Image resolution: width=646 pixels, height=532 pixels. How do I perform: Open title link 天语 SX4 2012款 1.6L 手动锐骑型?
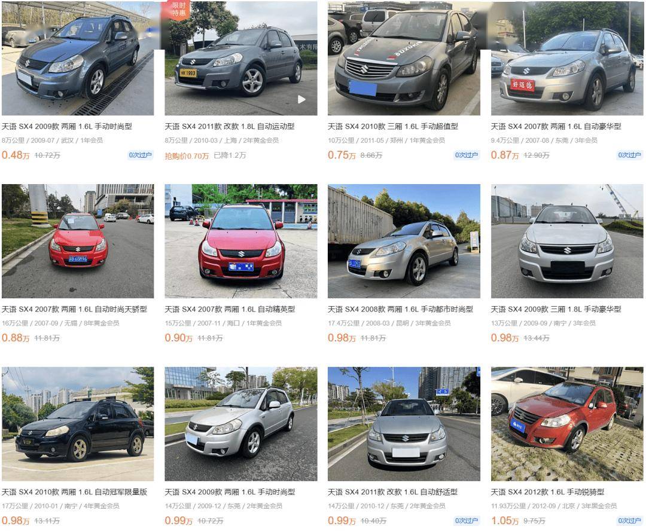click(547, 492)
